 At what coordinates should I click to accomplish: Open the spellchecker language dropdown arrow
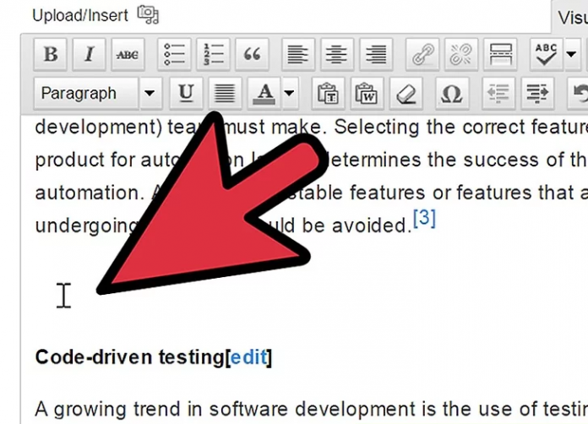point(571,55)
